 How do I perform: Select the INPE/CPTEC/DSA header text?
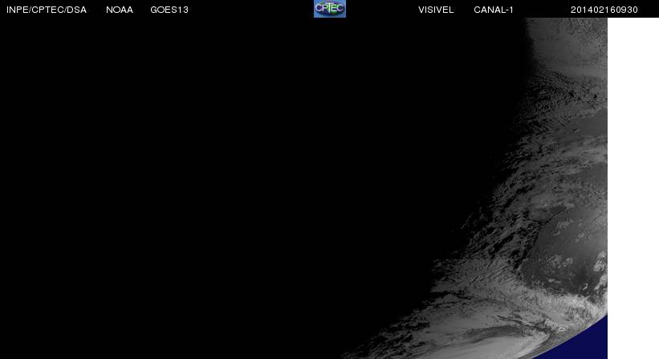point(47,10)
